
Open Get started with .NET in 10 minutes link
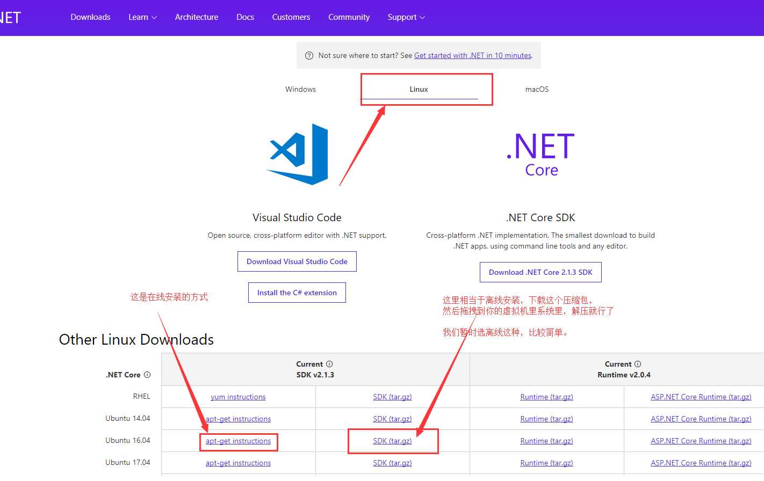[x=473, y=55]
